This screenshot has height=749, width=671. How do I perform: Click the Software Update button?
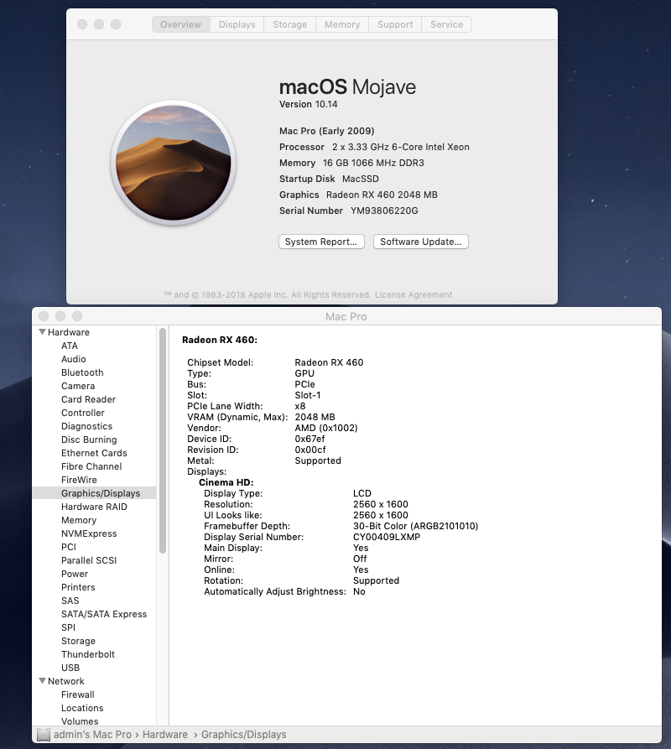click(421, 242)
